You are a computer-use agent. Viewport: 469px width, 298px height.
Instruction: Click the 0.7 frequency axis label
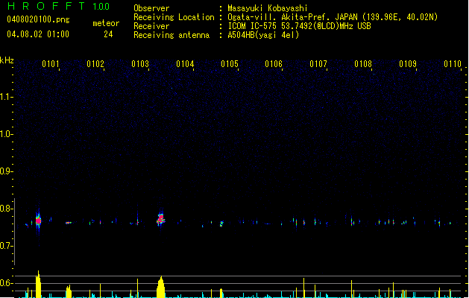click(x=7, y=246)
